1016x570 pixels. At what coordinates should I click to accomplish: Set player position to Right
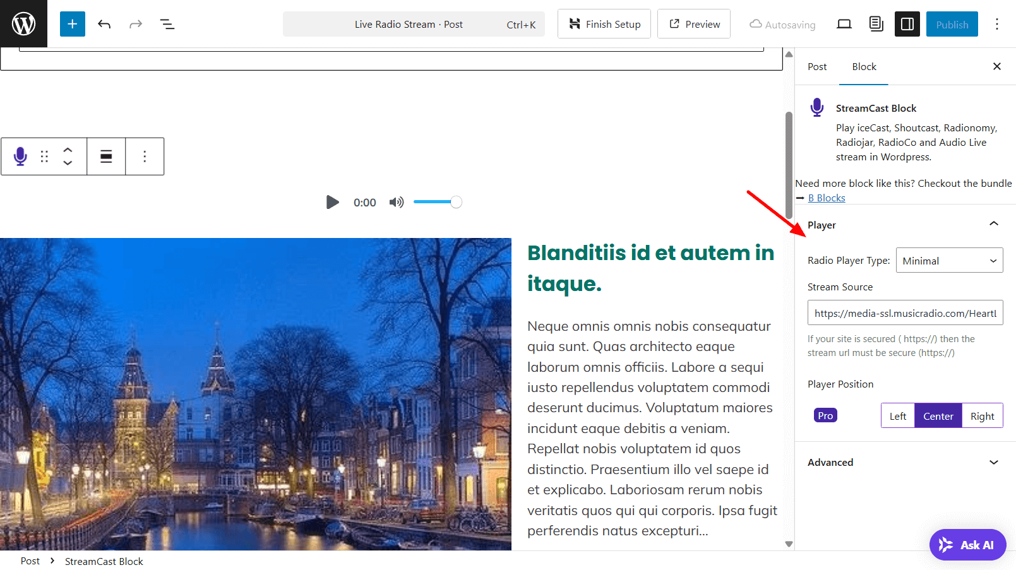pos(982,416)
